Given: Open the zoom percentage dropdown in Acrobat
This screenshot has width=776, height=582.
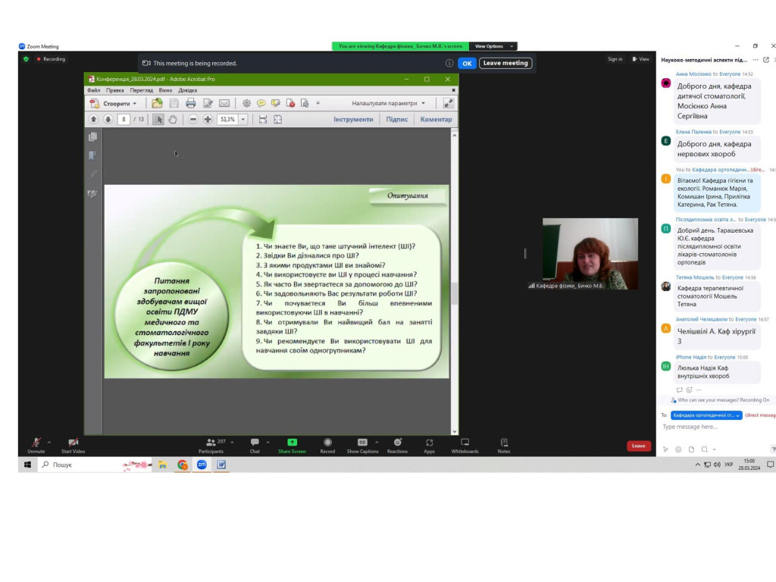Looking at the screenshot, I should (243, 119).
